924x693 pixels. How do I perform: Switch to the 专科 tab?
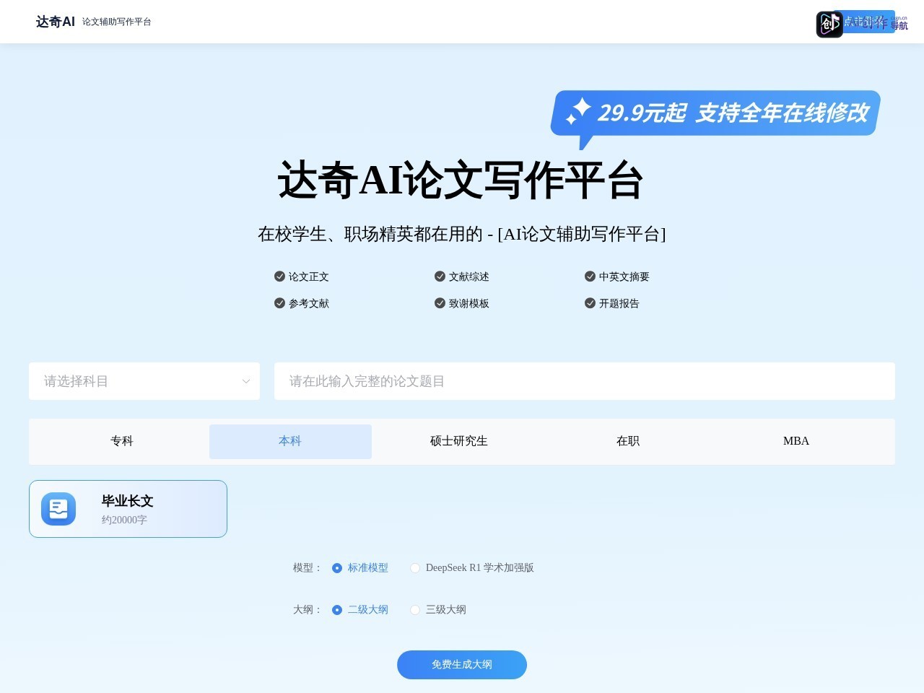122,441
